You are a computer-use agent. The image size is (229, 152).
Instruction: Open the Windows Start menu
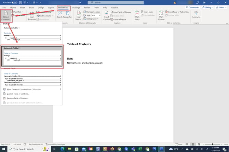point(3,149)
